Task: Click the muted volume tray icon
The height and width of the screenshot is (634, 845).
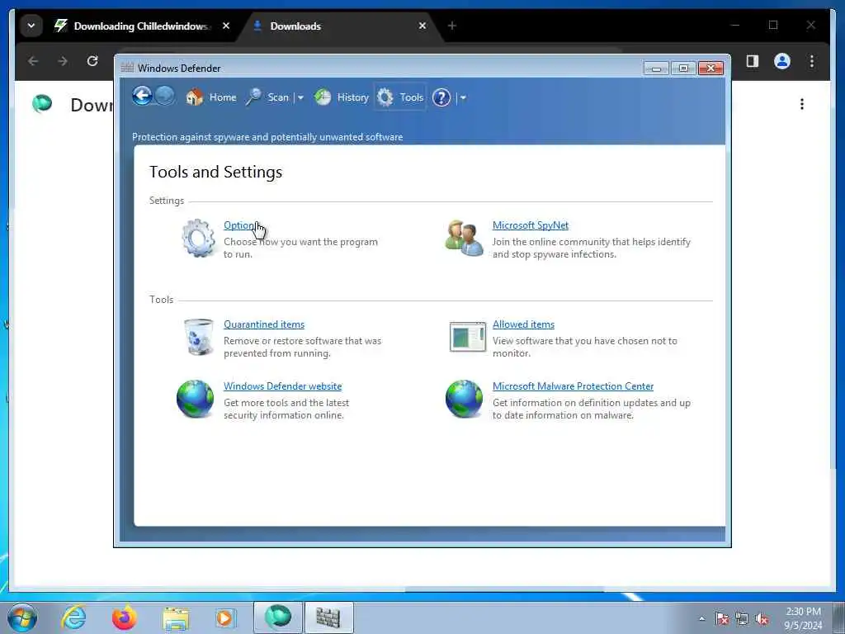Action: click(x=762, y=619)
